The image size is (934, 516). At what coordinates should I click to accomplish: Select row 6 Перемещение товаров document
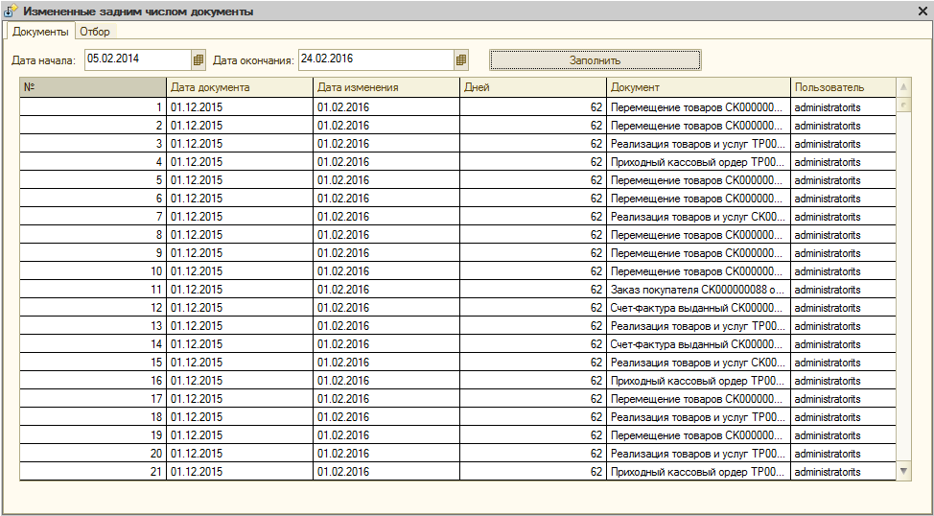[x=698, y=199]
